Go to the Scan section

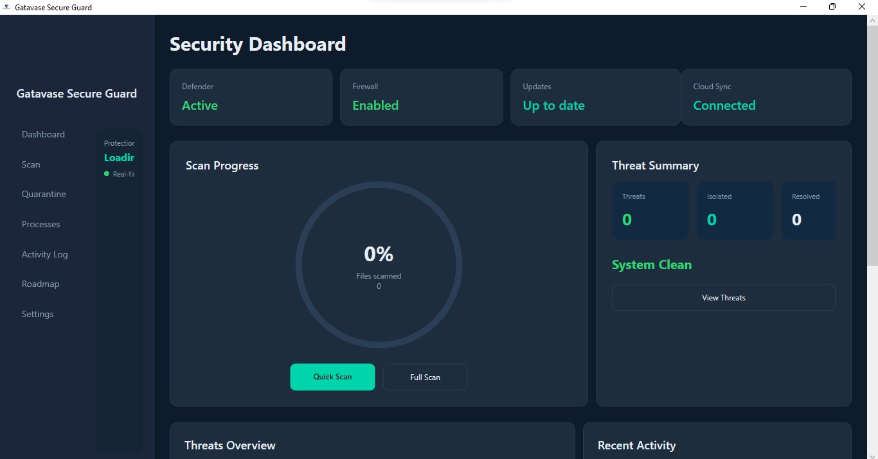tap(31, 164)
